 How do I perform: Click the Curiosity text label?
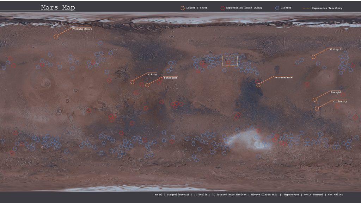pyautogui.click(x=340, y=101)
